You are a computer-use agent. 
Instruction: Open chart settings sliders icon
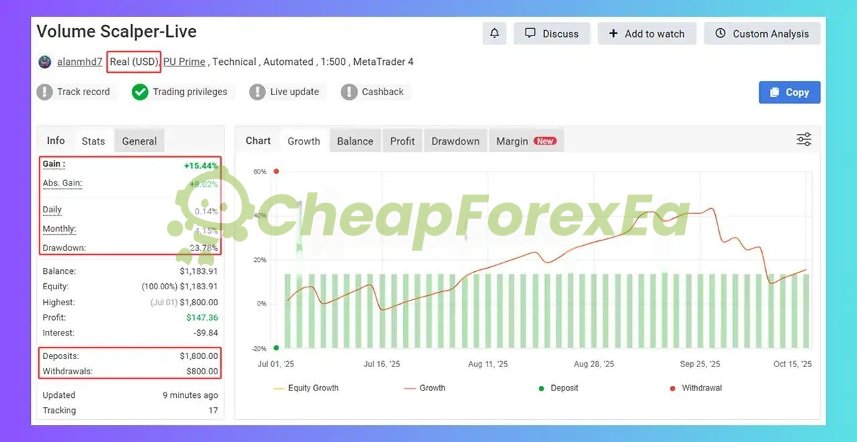(803, 139)
